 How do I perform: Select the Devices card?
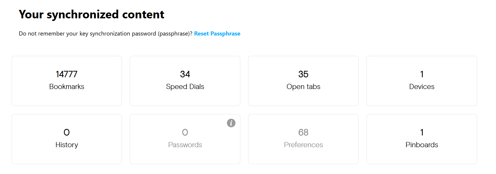[422, 81]
